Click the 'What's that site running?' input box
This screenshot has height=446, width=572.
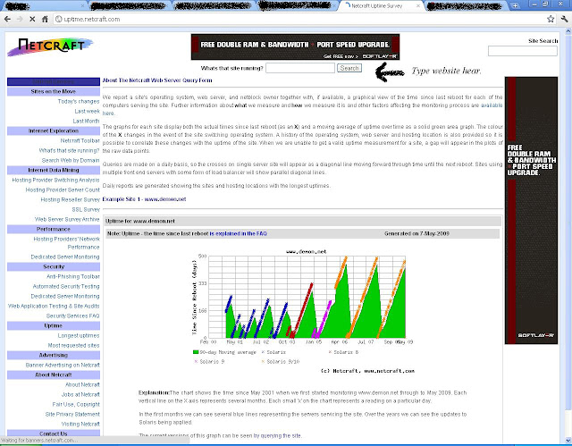(x=300, y=68)
